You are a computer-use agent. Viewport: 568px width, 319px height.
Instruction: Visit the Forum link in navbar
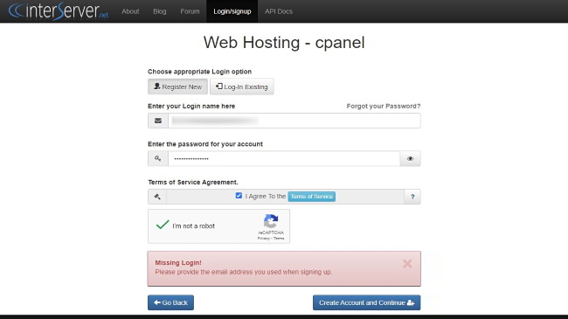(x=190, y=11)
